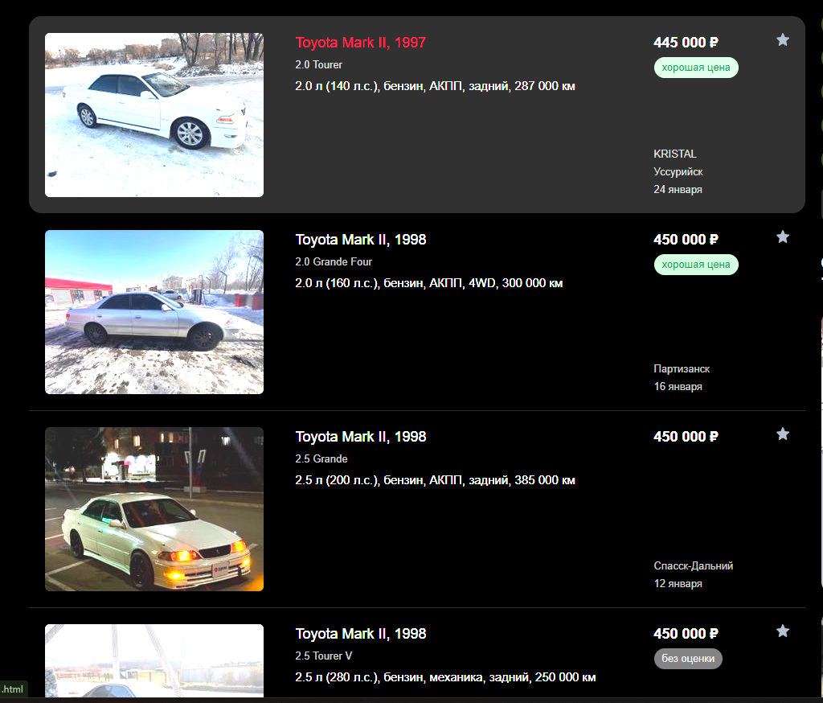Viewport: 823px width, 703px height.
Task: Click the 450 000 ₽ price of Партизанск listing
Action: pyautogui.click(x=686, y=240)
